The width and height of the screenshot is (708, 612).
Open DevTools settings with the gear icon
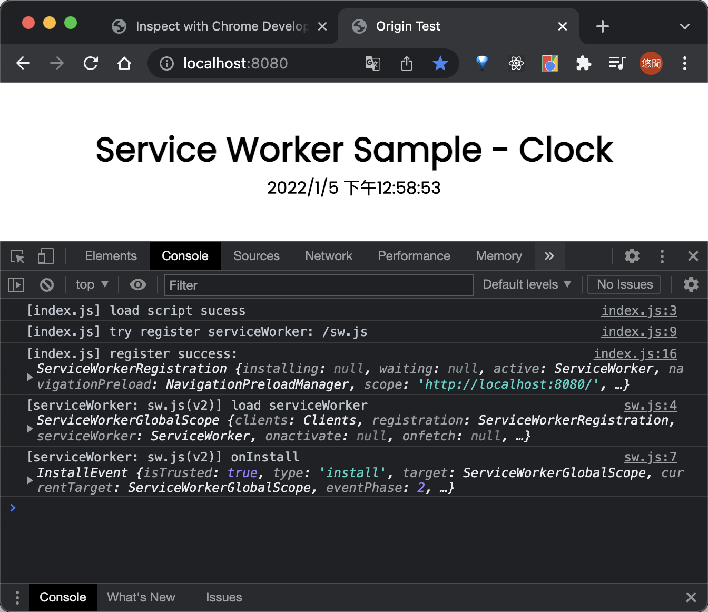click(x=632, y=256)
